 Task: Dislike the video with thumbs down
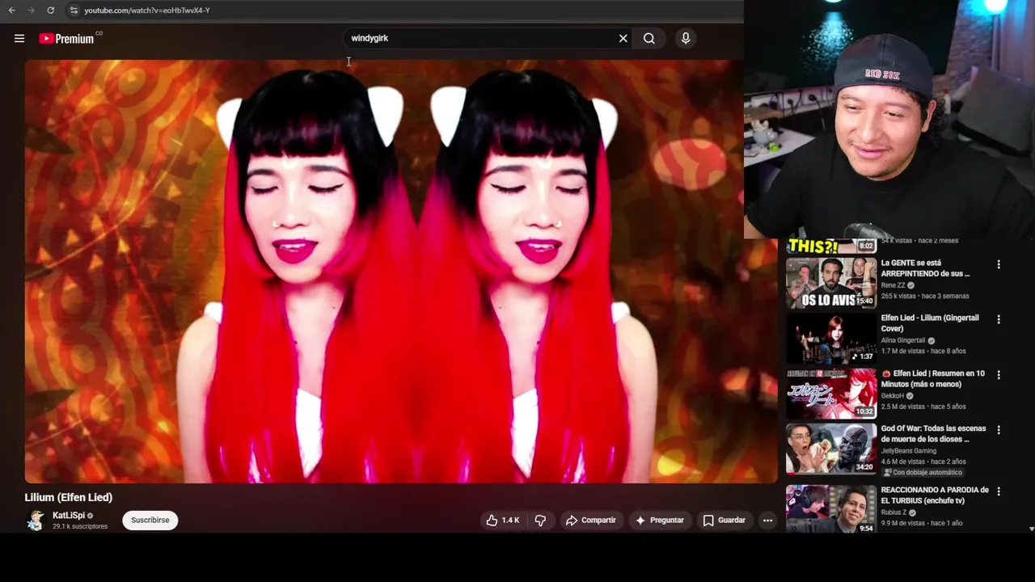pyautogui.click(x=541, y=521)
